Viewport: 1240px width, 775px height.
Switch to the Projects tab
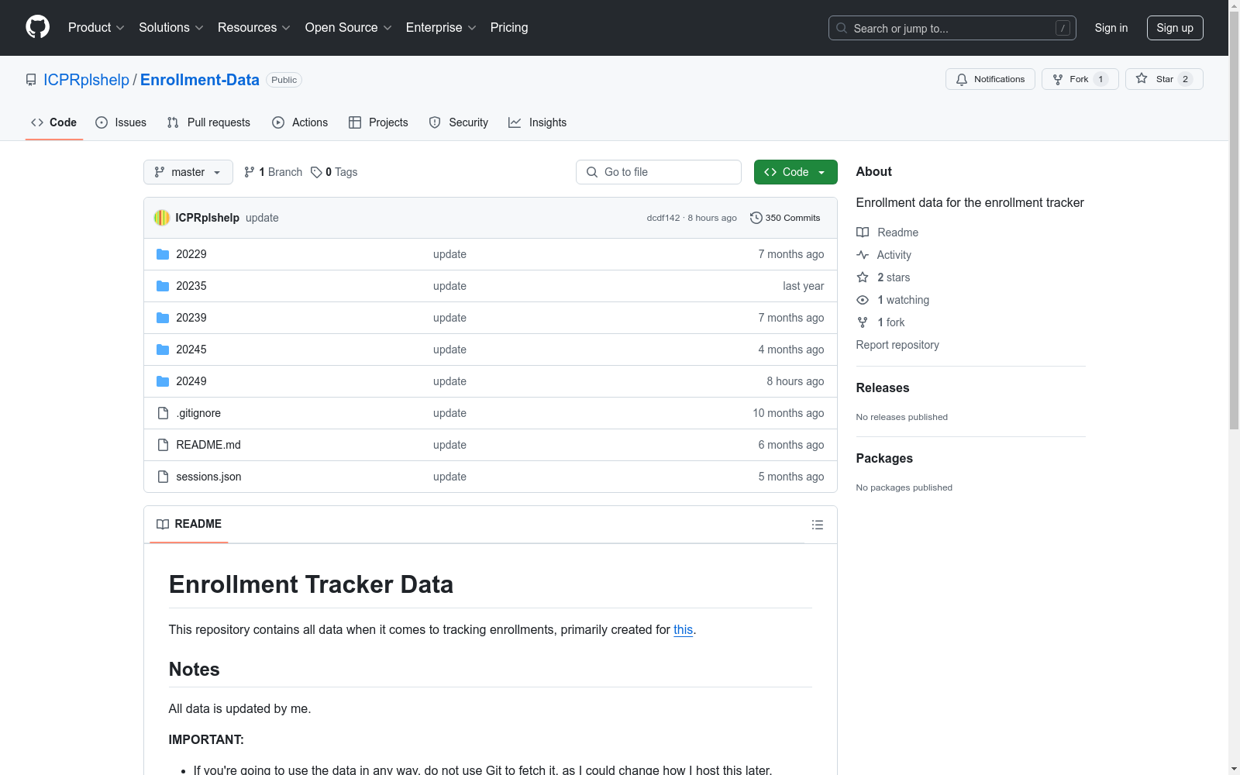point(378,122)
